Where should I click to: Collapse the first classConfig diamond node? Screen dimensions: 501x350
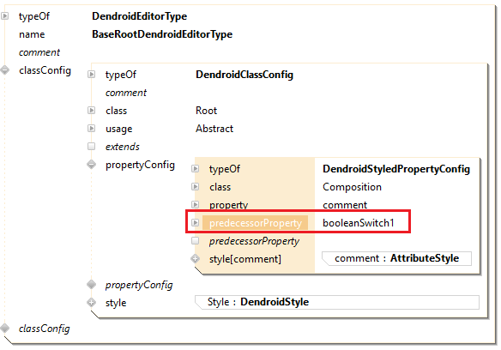click(x=5, y=69)
